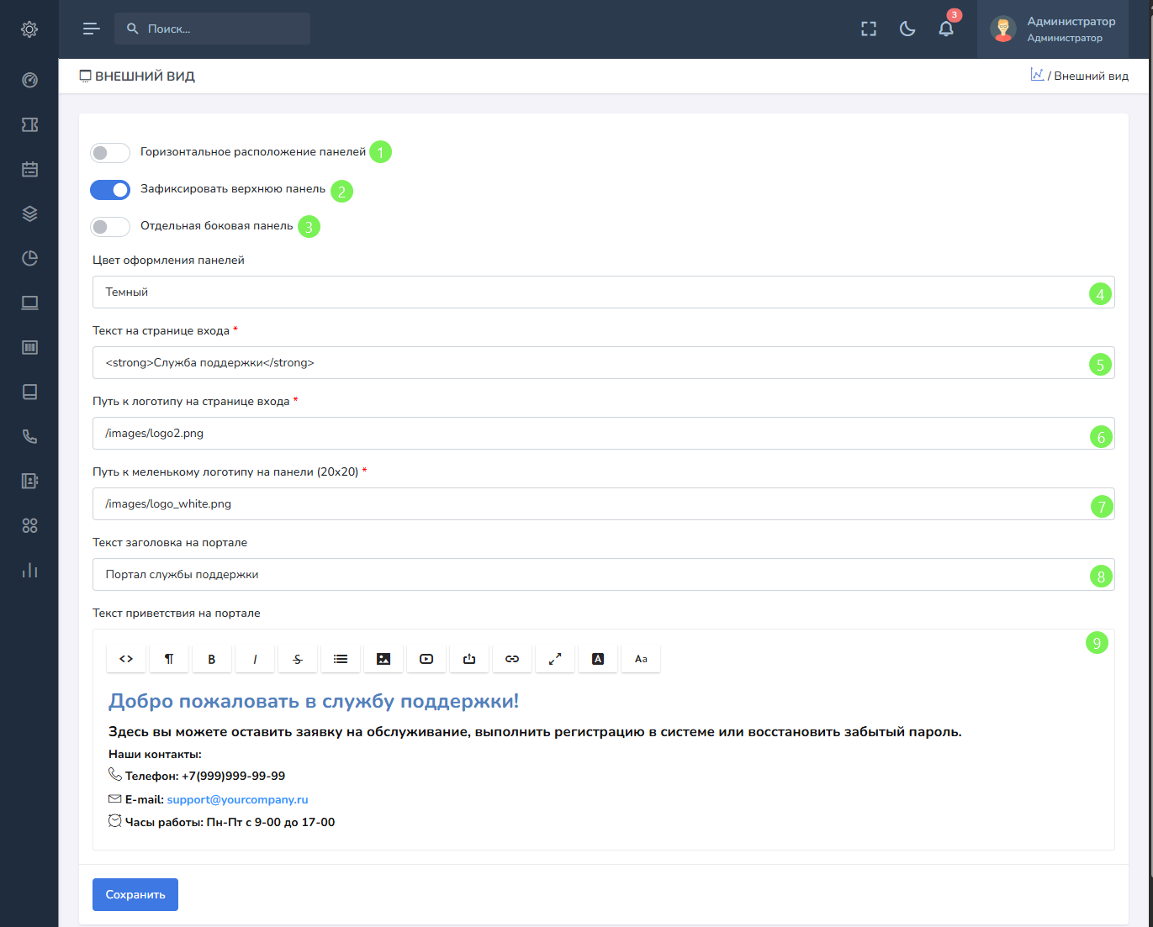This screenshot has width=1153, height=927.
Task: Open the settings gear in sidebar
Action: (29, 29)
